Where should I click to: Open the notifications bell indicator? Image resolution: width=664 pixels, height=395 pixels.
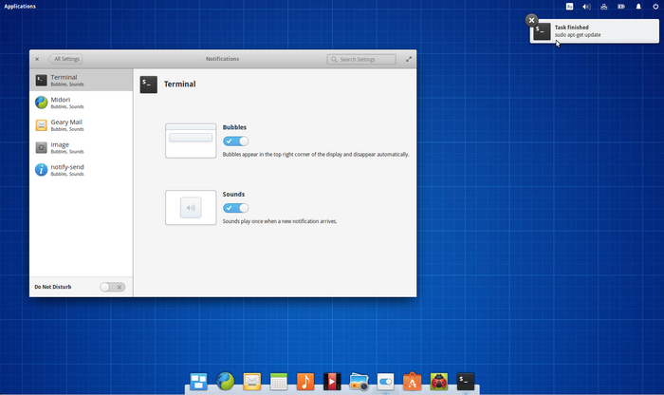[x=638, y=7]
